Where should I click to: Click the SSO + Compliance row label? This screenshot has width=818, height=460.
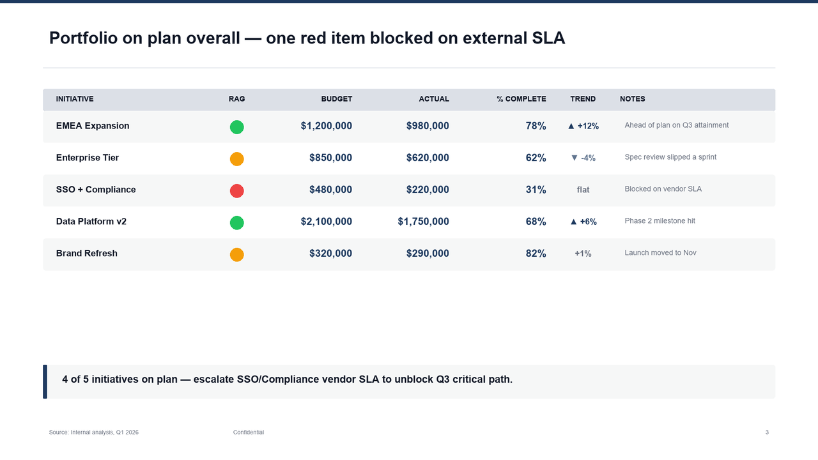(96, 190)
